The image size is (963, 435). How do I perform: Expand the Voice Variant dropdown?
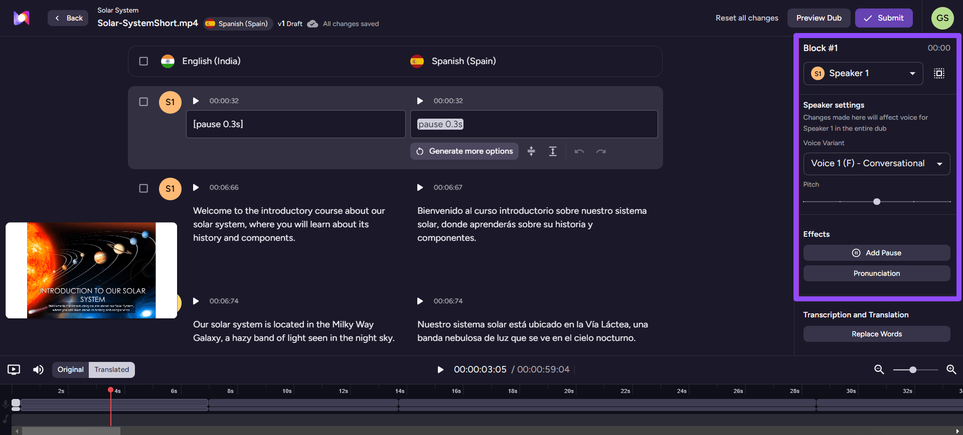click(x=876, y=164)
